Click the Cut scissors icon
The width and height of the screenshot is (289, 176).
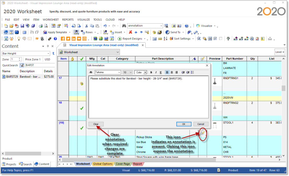[x=87, y=26]
